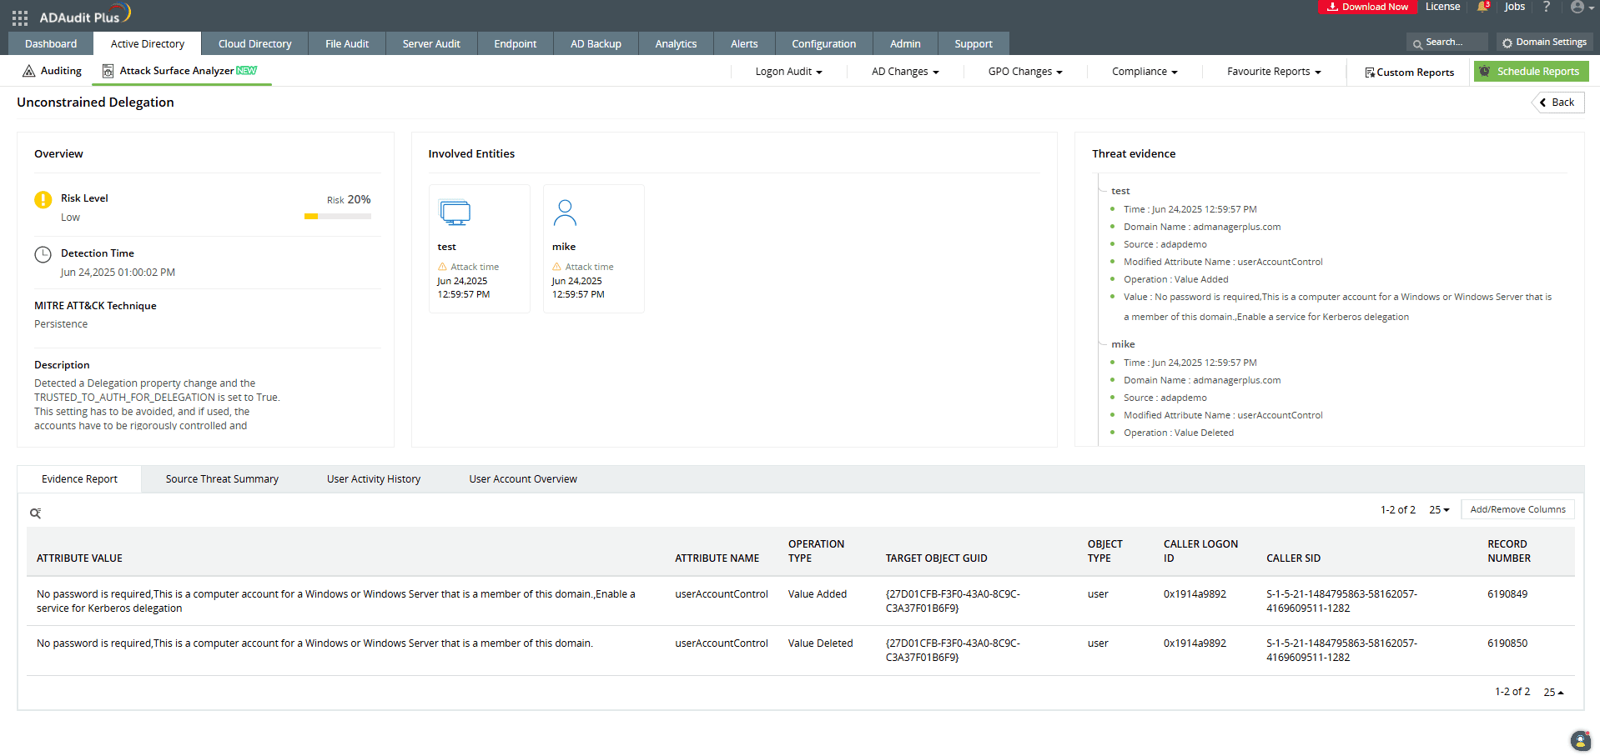Image resolution: width=1600 pixels, height=756 pixels.
Task: Click Add/Remove Columns button
Action: coord(1517,509)
